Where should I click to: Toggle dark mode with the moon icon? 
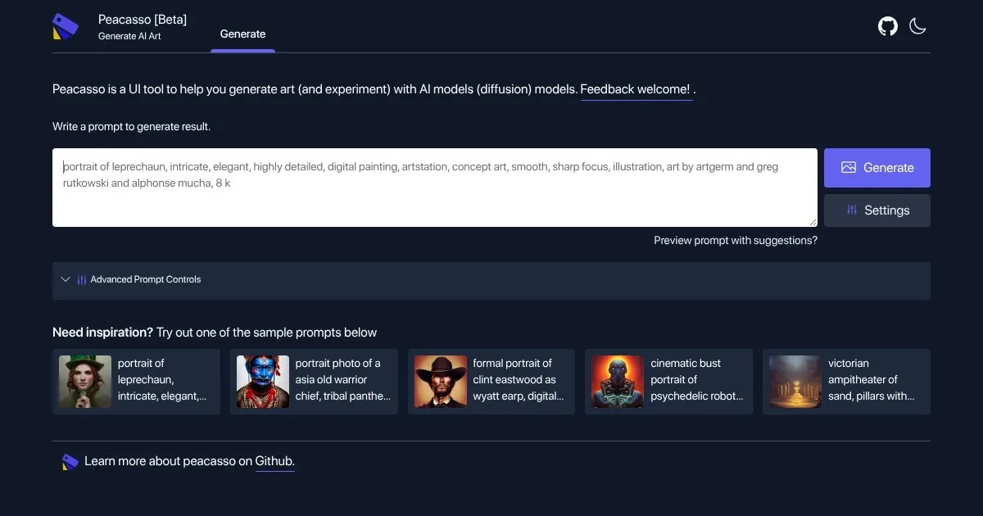tap(918, 26)
